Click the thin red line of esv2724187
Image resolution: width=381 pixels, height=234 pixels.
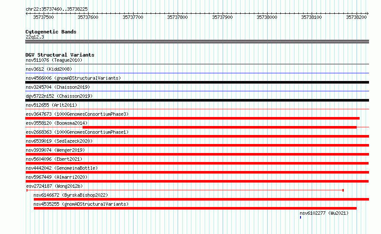click(185, 190)
